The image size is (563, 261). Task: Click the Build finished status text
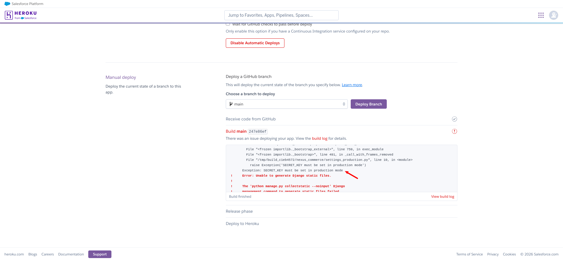[240, 197]
